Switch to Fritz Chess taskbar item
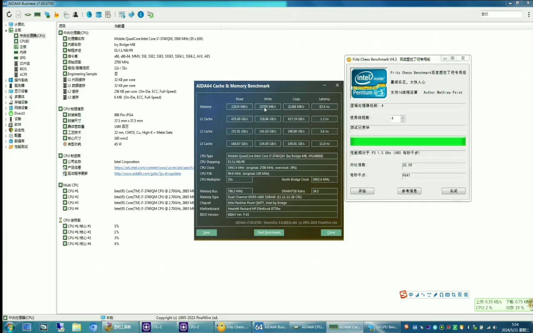 pos(233,327)
